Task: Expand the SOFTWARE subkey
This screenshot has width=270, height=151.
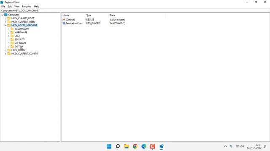Action: pos(9,43)
